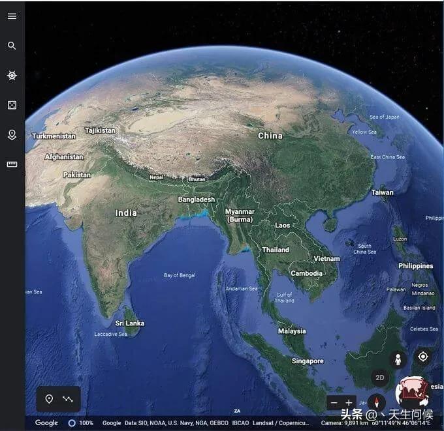Click the mini globe overview thumbnail
The image size is (444, 431).
[x=412, y=391]
